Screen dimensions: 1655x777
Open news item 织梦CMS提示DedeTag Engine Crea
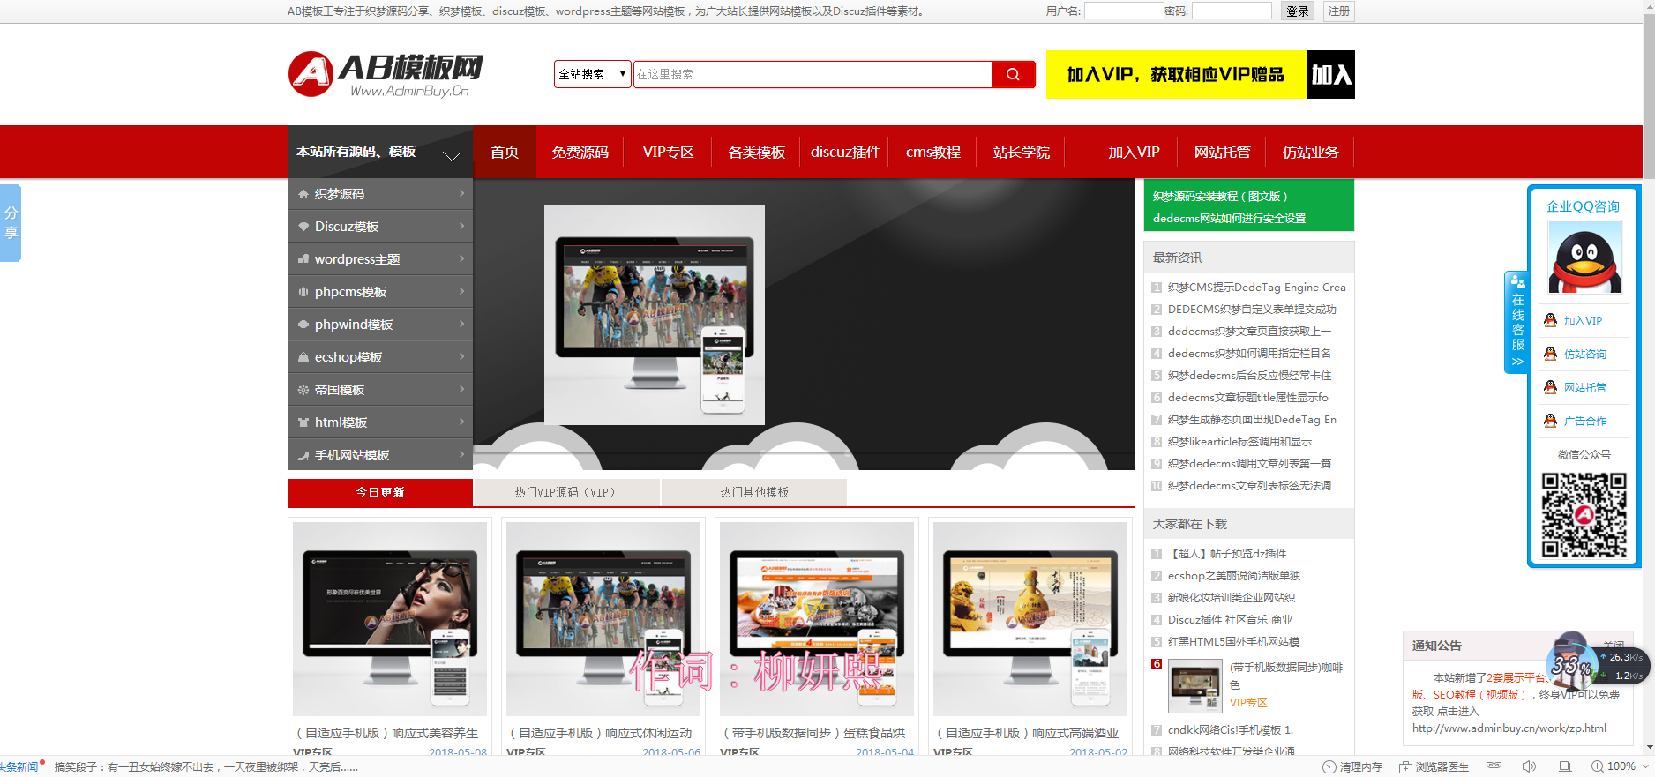[x=1256, y=288]
